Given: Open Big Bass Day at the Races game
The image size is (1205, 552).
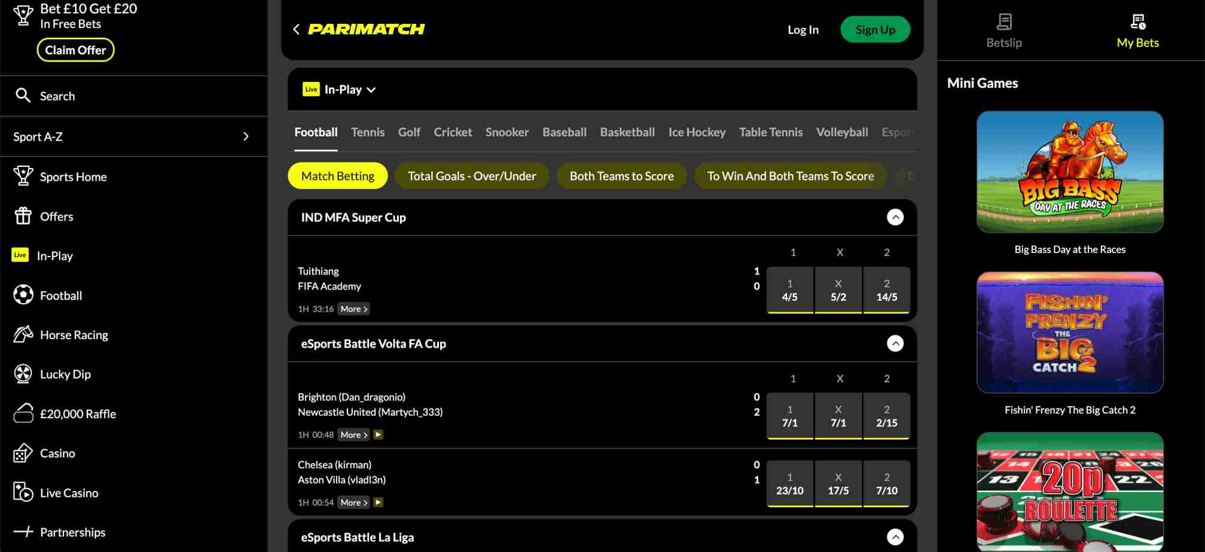Looking at the screenshot, I should (x=1070, y=172).
